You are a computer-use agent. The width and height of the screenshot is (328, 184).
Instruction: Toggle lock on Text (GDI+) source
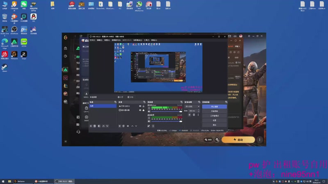(143, 106)
